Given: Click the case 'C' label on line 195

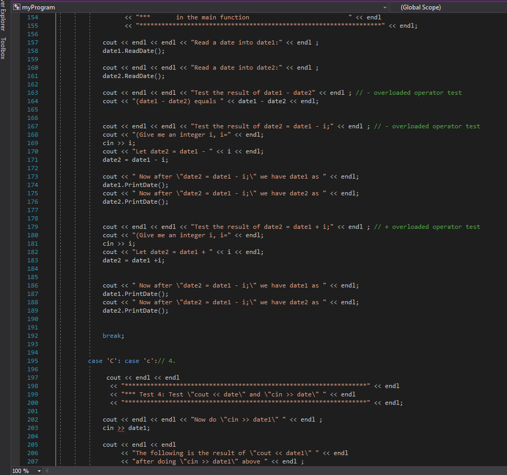Looking at the screenshot, I should pos(104,361).
